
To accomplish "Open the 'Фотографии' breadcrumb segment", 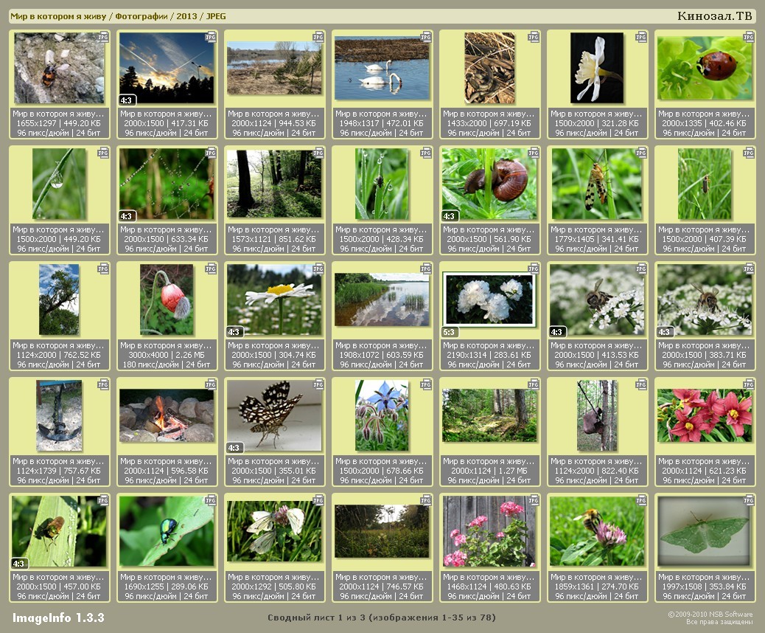I will [x=141, y=15].
